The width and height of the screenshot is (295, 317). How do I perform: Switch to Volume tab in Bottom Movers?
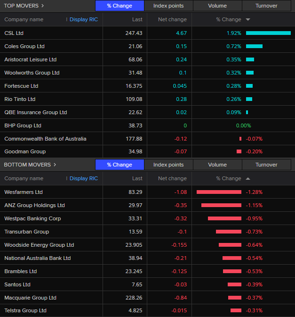pos(217,165)
